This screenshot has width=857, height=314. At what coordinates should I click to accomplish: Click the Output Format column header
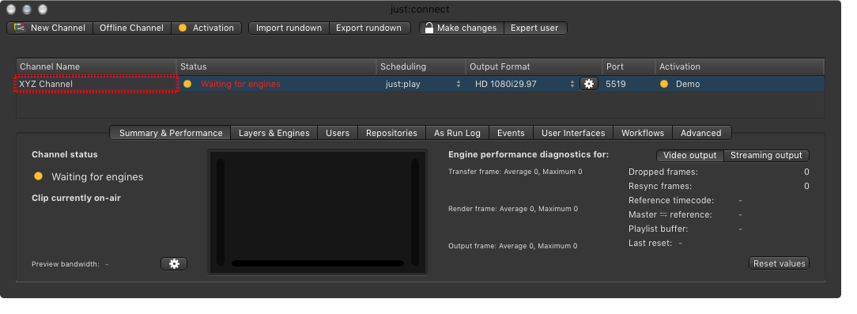[x=534, y=66]
